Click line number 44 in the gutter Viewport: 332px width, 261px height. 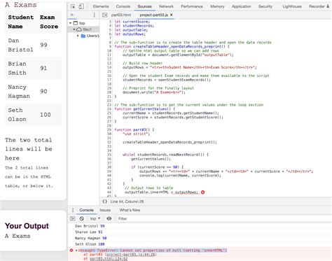[109, 192]
